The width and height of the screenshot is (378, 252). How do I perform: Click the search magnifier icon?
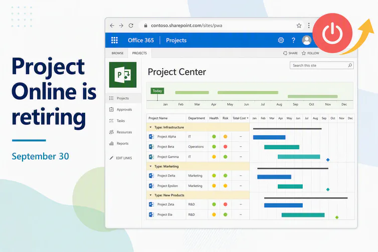(x=350, y=65)
